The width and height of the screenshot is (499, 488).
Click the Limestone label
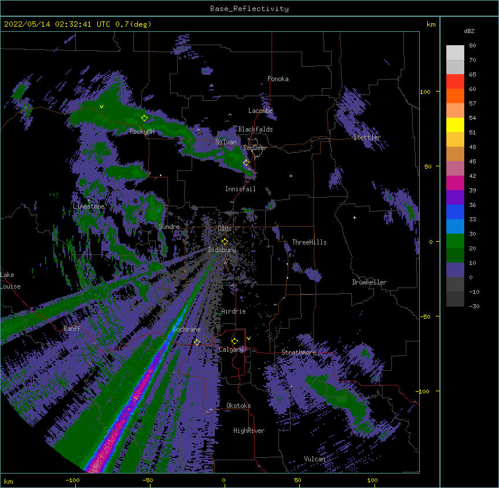tap(89, 206)
